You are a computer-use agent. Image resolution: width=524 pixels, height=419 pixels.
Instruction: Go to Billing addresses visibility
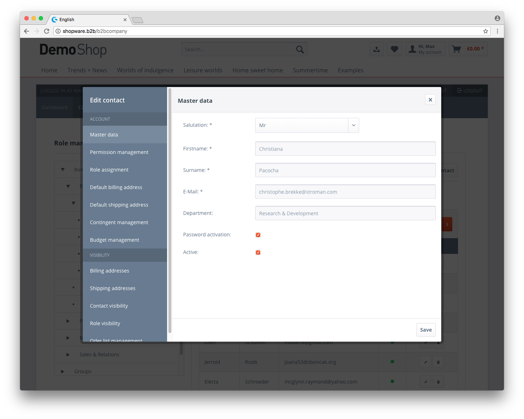(x=109, y=271)
